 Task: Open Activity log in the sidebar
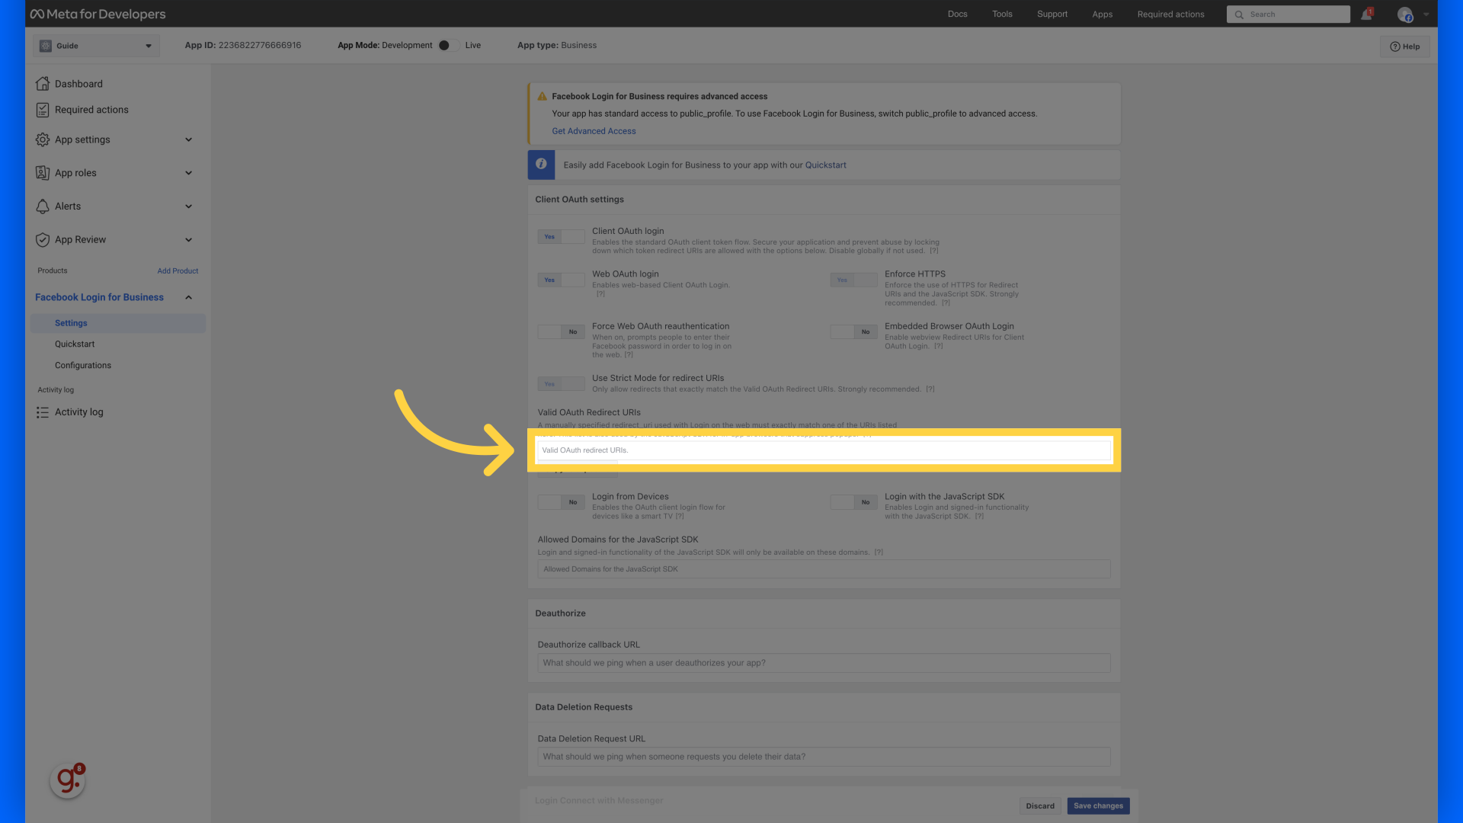pos(79,412)
